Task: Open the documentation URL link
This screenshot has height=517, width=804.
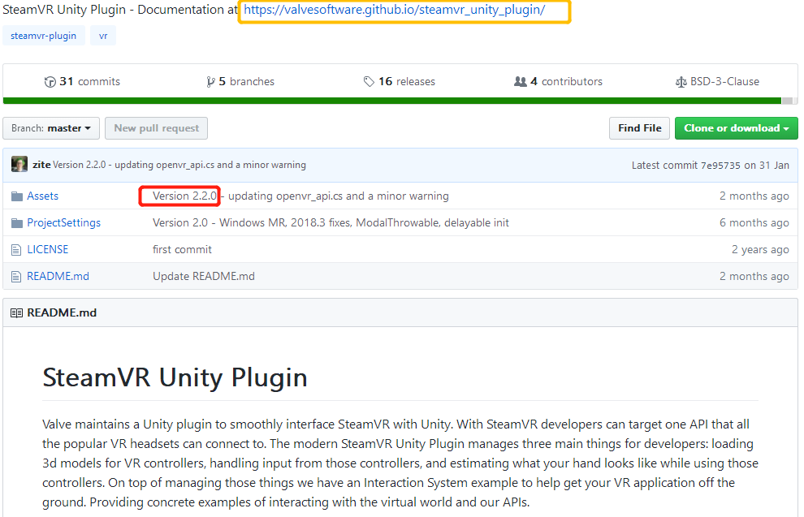Action: tap(395, 10)
